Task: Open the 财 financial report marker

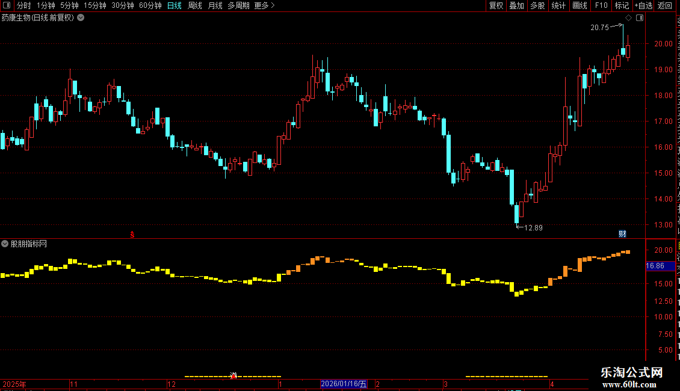Action: coord(622,234)
